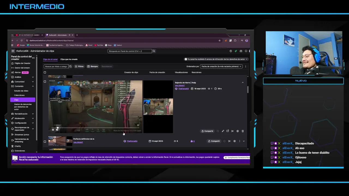Screen dimensions: 349x196
Task: Open the Gmail bookmark
Action: click(89, 45)
